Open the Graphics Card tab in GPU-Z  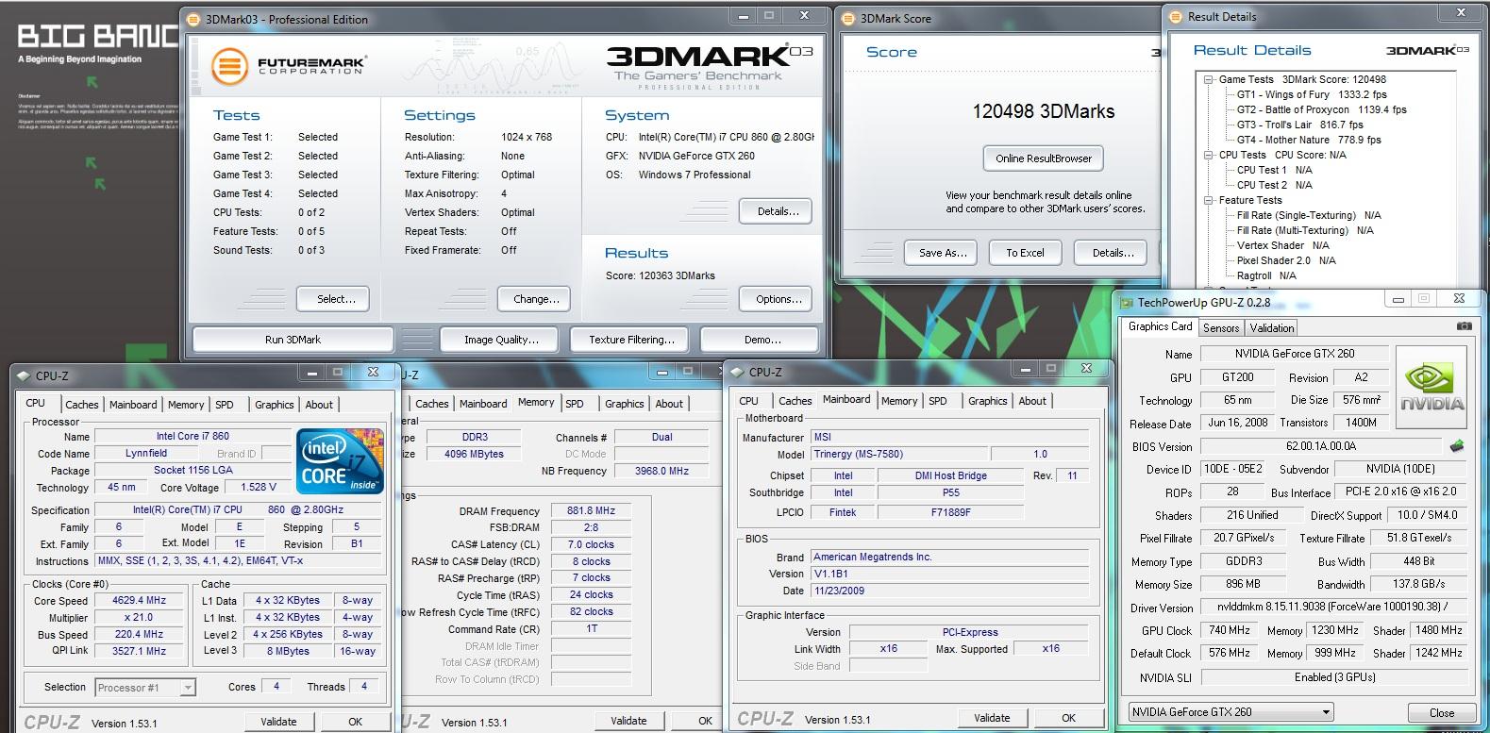[x=1160, y=326]
